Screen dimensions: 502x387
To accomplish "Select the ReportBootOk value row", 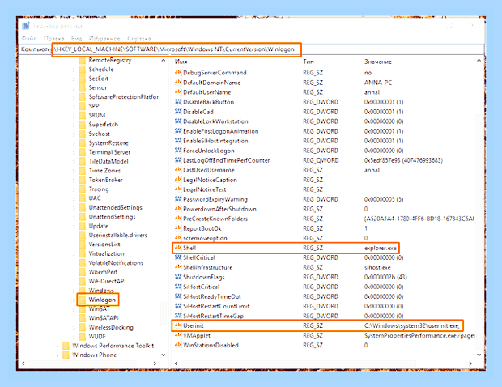I will coord(324,228).
